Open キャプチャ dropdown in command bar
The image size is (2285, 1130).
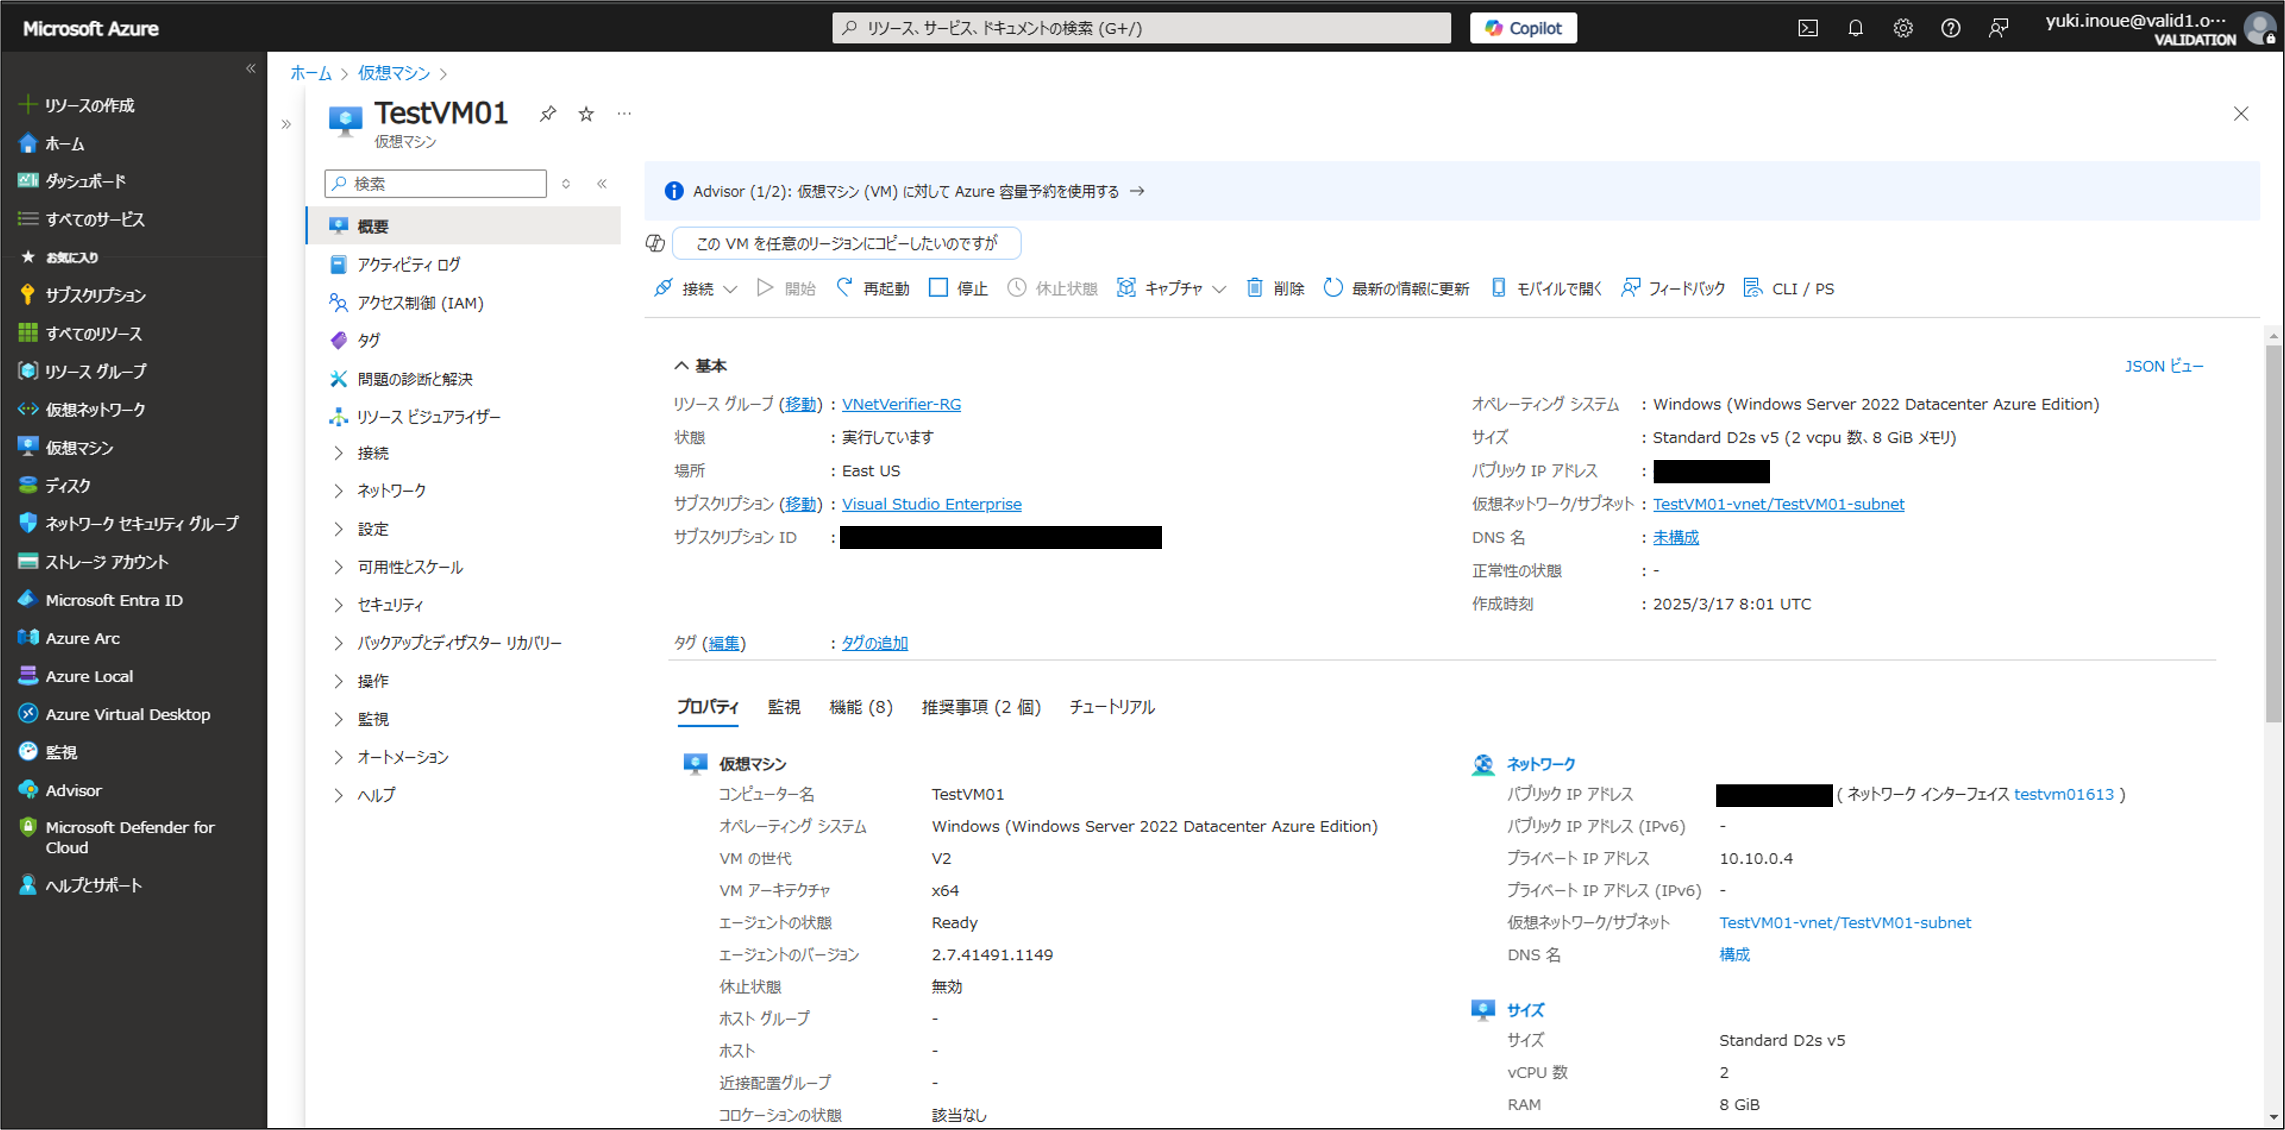click(x=1171, y=288)
